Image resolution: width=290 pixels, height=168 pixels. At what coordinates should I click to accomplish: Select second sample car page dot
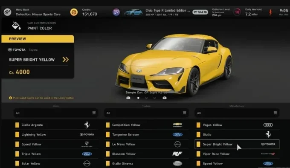pyautogui.click(x=146, y=98)
